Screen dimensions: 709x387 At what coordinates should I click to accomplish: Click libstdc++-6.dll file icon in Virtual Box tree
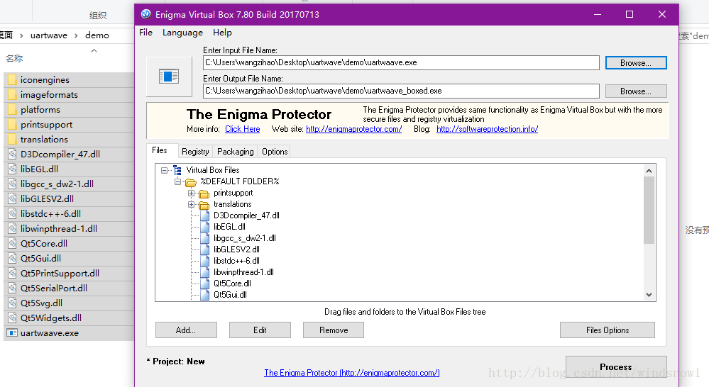tap(205, 261)
